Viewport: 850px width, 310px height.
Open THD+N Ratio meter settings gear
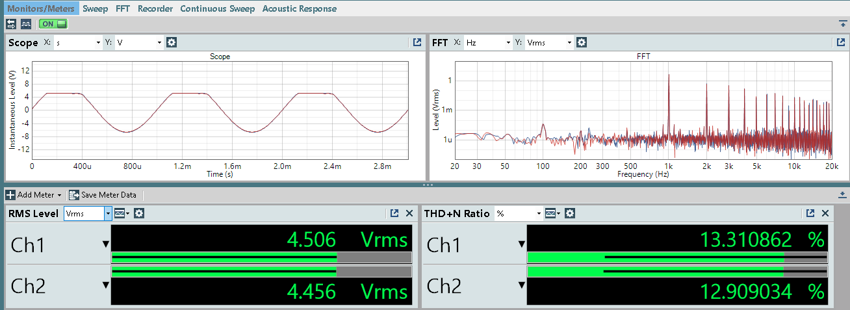click(570, 213)
